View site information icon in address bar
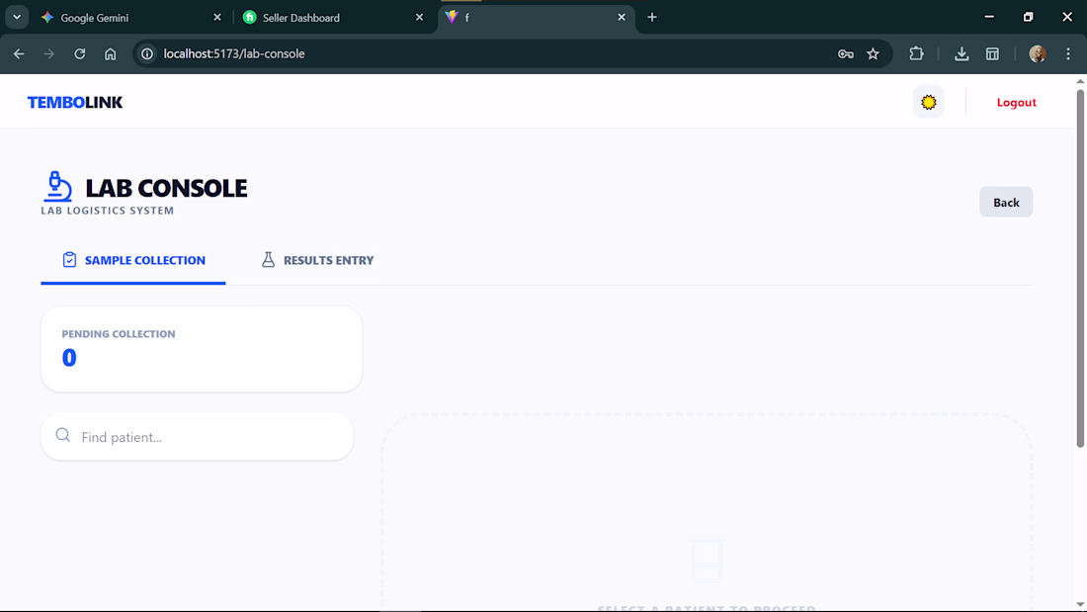1087x612 pixels. (x=147, y=53)
